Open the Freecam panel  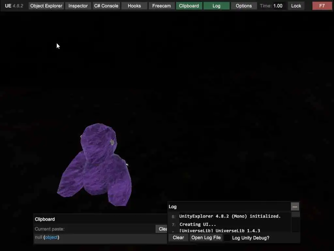[x=161, y=6]
